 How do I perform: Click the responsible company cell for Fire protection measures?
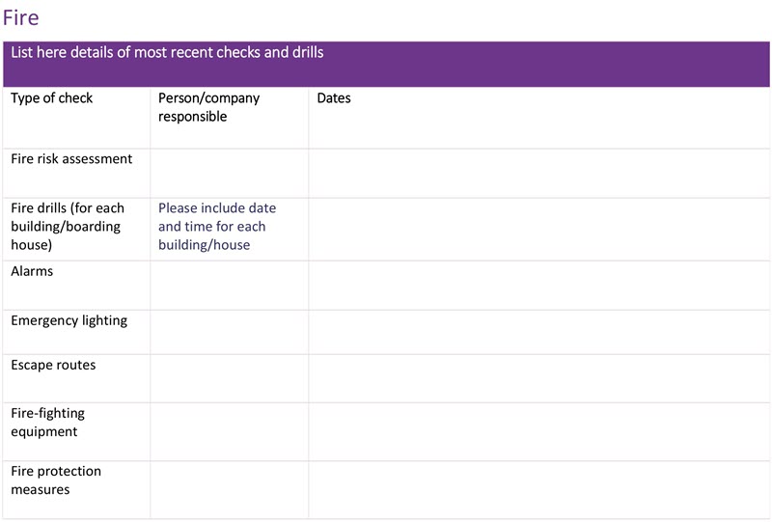click(229, 488)
